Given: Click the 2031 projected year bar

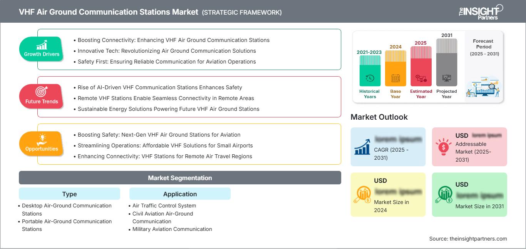Looking at the screenshot, I should (447, 62).
